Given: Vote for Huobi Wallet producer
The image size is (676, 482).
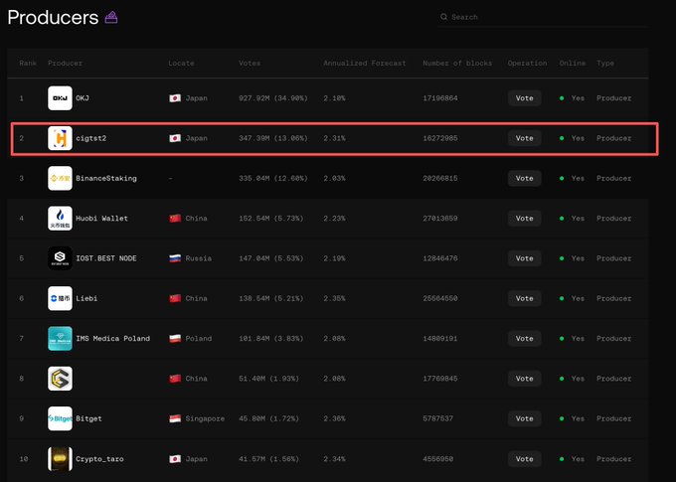Looking at the screenshot, I should point(524,219).
